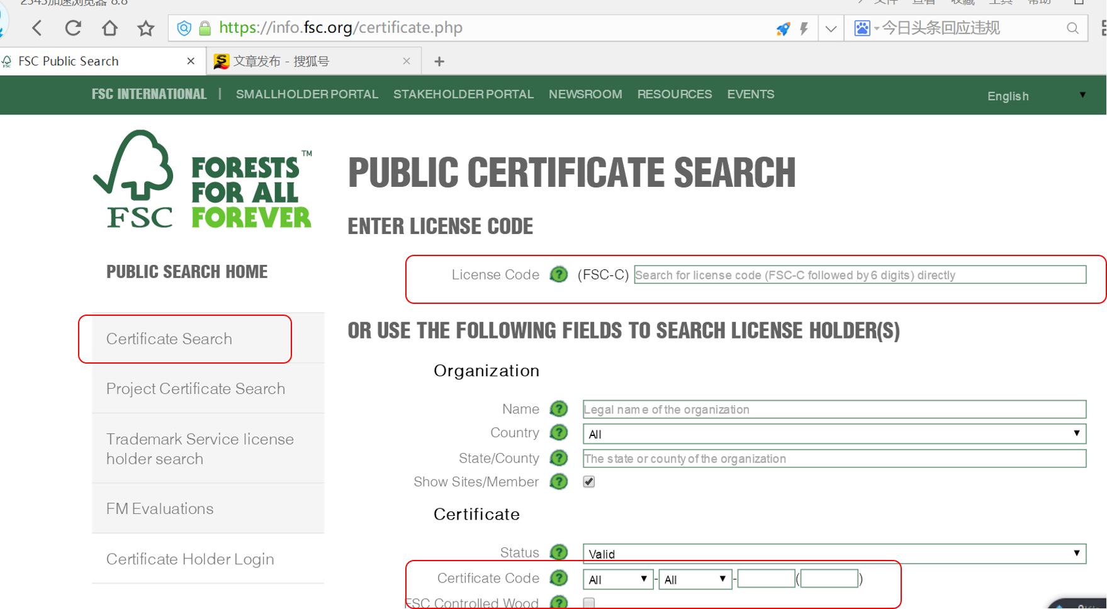Click the browser back arrow icon
This screenshot has height=609, width=1107.
pyautogui.click(x=37, y=28)
